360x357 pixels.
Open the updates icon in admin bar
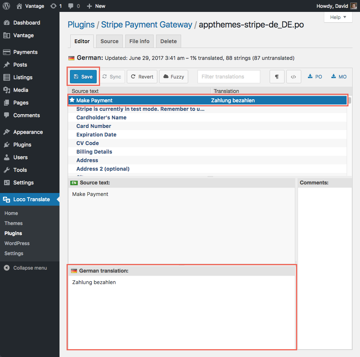point(56,6)
